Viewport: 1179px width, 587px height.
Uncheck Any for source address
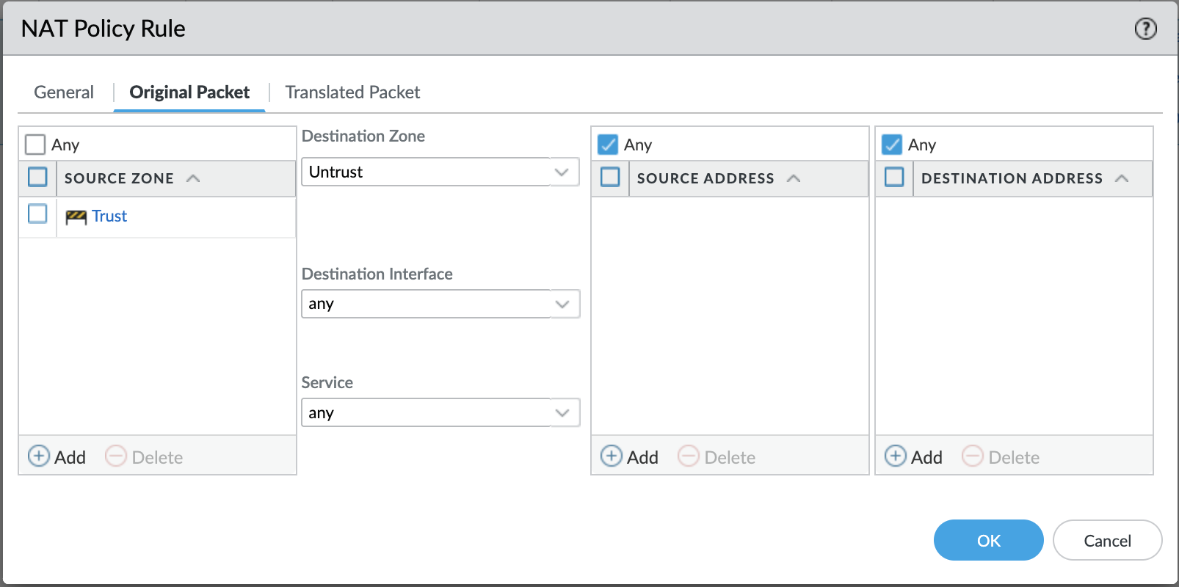point(608,145)
